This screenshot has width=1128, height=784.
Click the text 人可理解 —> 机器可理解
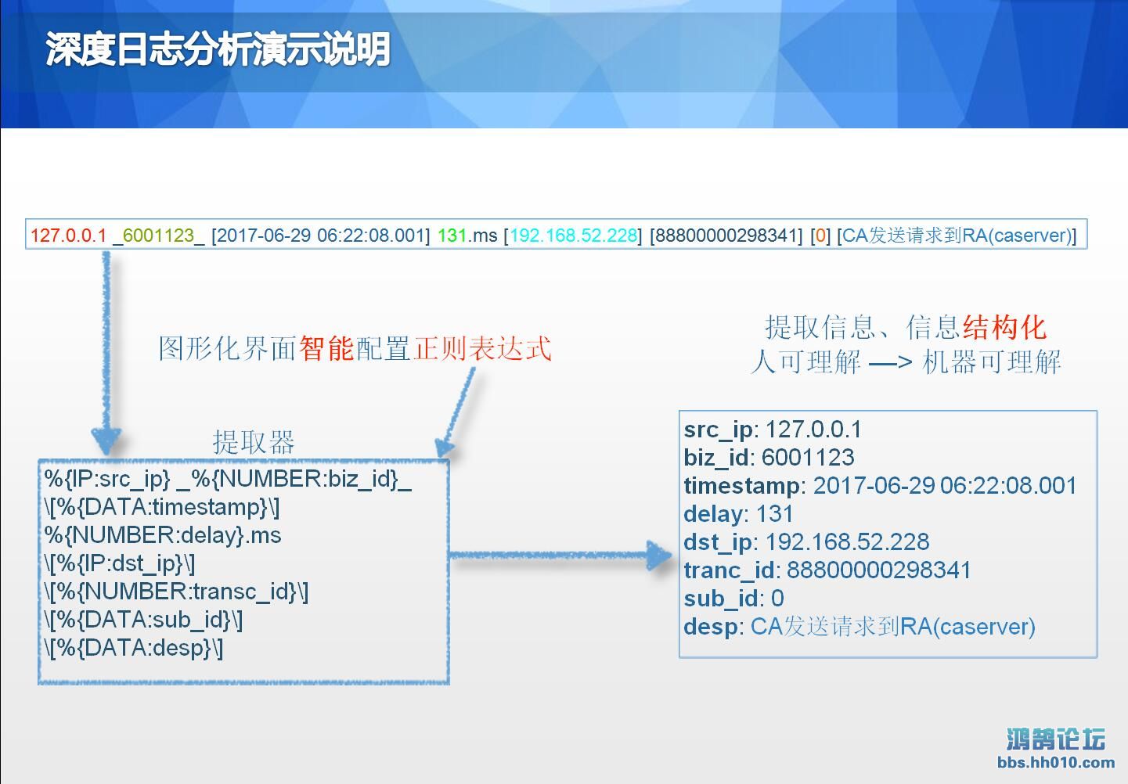(906, 361)
